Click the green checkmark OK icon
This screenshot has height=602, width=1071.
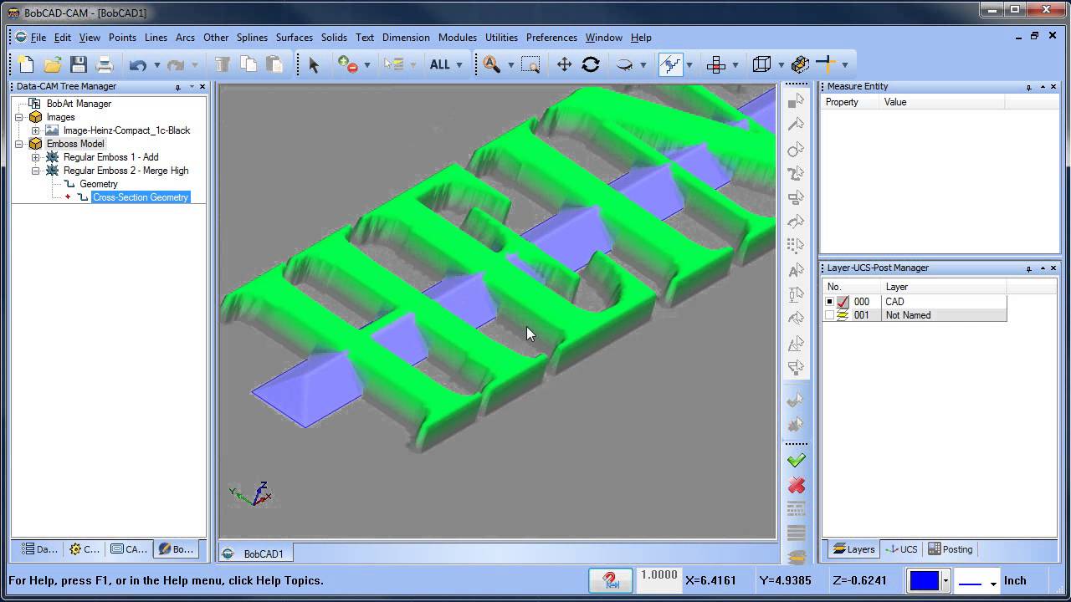[796, 461]
